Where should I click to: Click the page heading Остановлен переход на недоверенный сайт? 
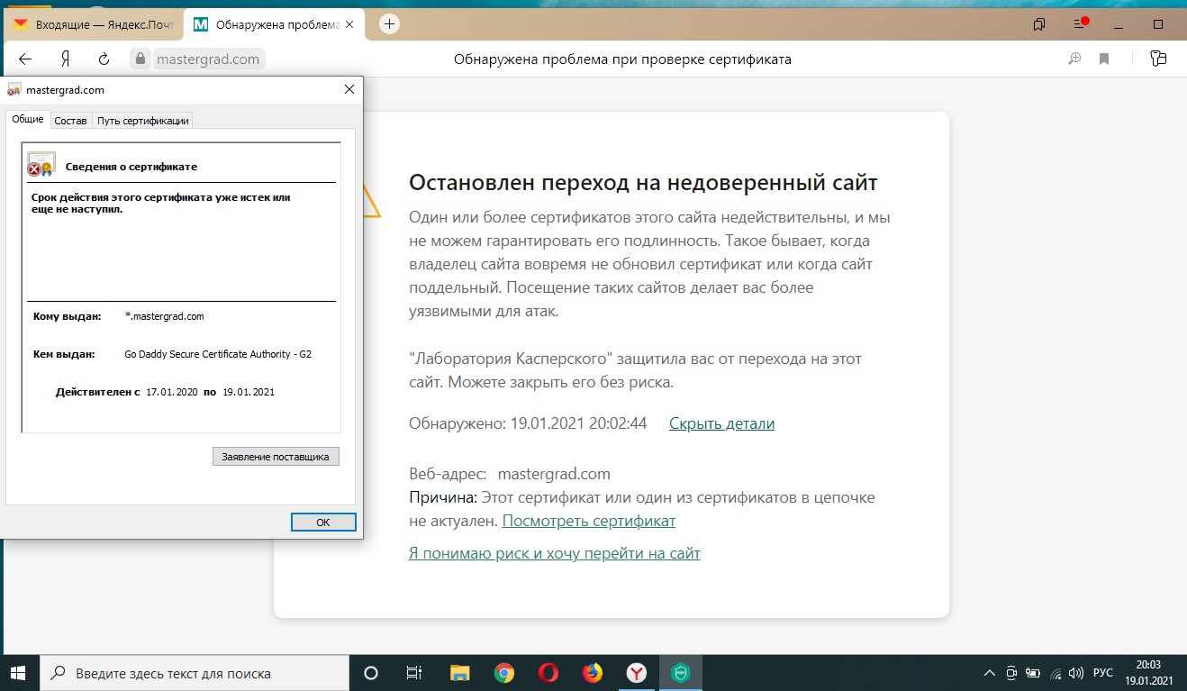pyautogui.click(x=643, y=182)
